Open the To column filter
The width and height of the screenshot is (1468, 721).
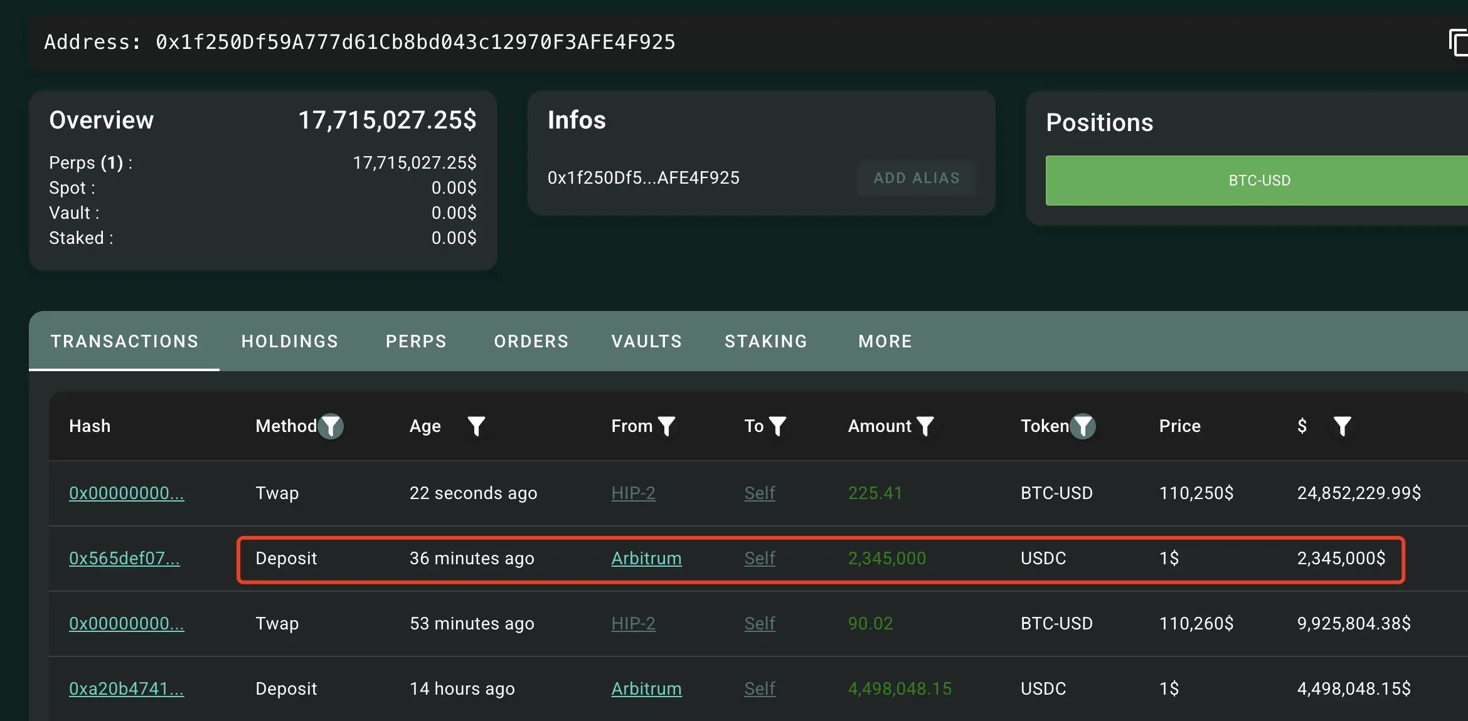(777, 426)
